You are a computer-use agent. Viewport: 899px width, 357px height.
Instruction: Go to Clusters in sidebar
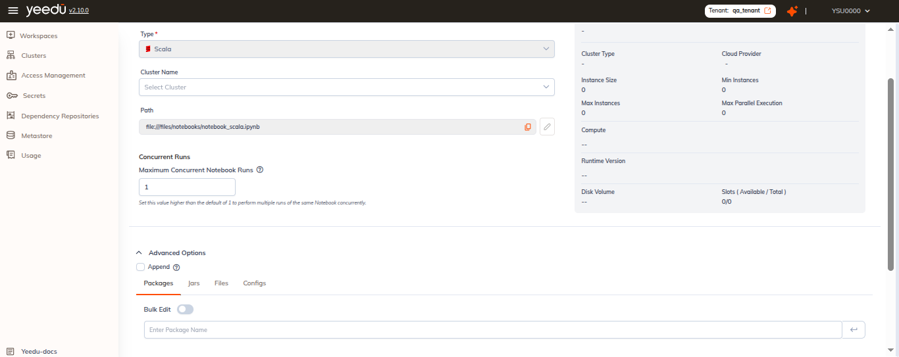tap(34, 55)
